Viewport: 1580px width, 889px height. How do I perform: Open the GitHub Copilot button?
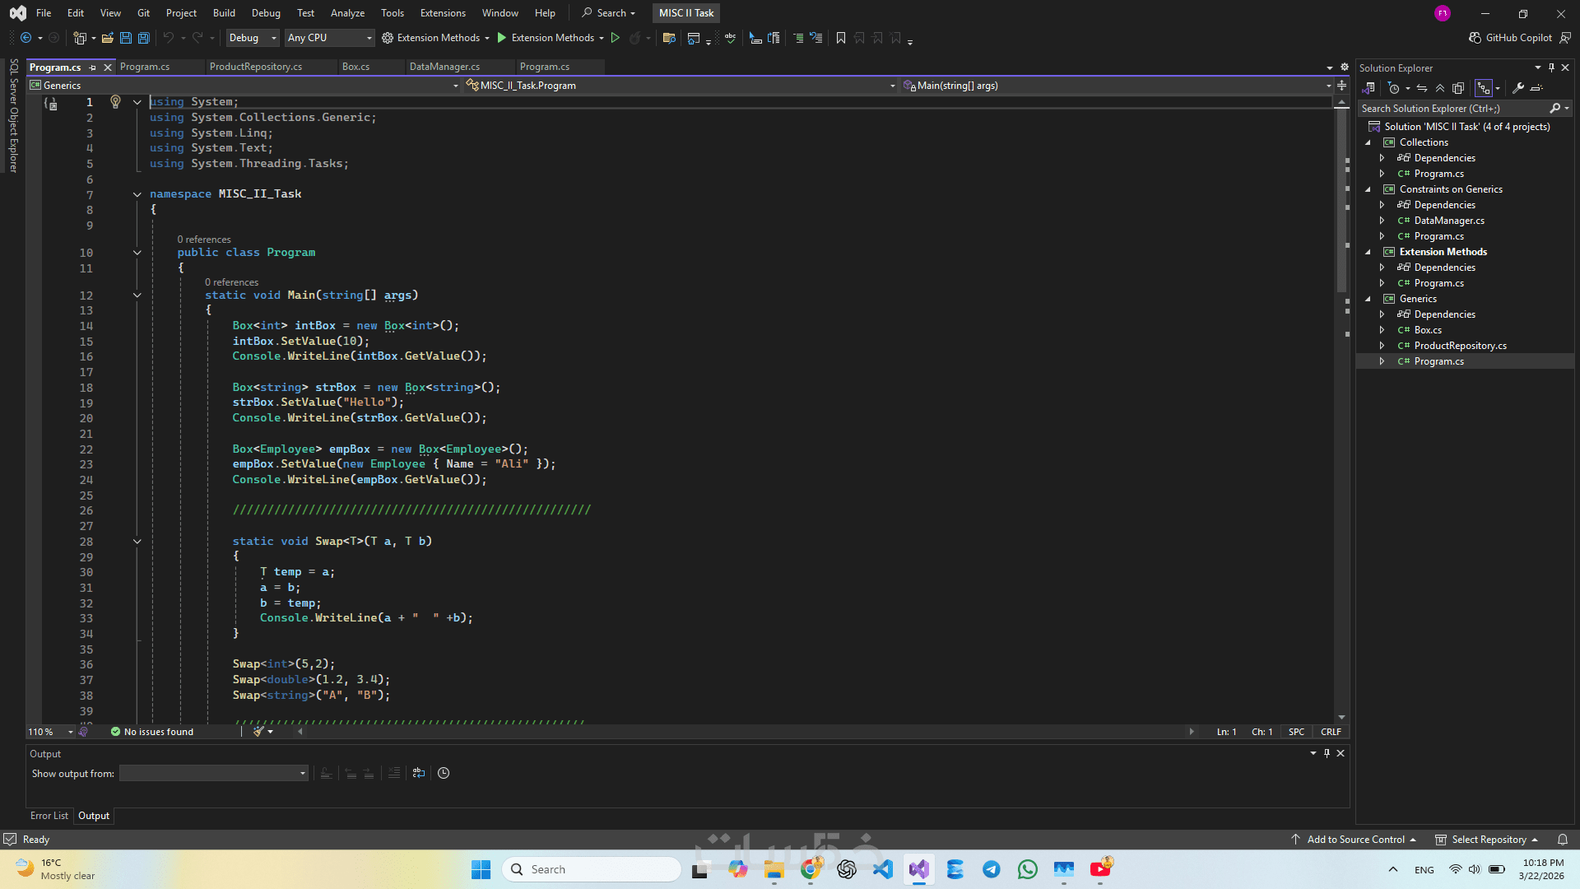pyautogui.click(x=1510, y=38)
